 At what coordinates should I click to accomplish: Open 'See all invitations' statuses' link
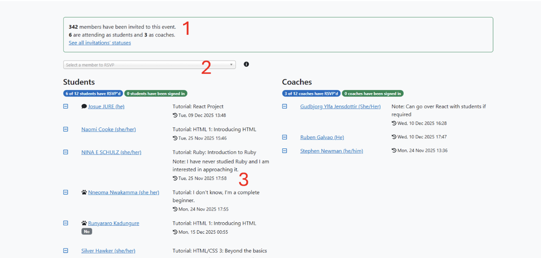100,43
